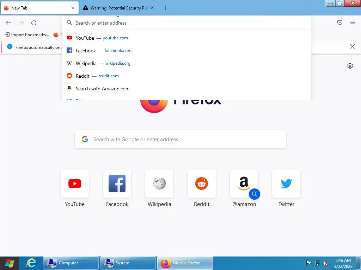The image size is (361, 270).
Task: Close the Potential Security Risk tab
Action: [x=152, y=8]
